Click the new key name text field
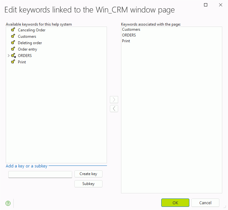Viewport: 228px width, 210px height. point(40,174)
